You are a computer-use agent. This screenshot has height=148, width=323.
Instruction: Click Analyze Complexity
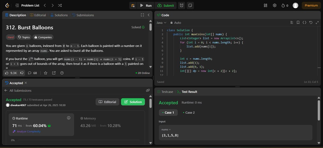pos(26,131)
